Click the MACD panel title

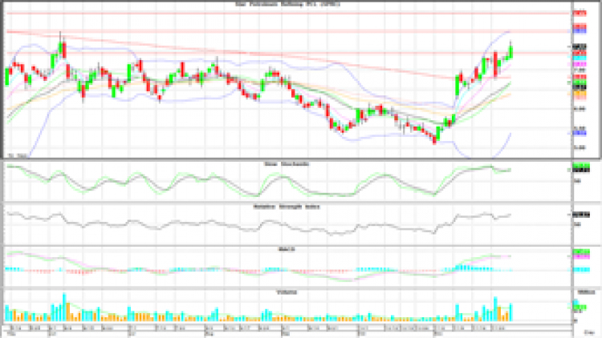[287, 248]
